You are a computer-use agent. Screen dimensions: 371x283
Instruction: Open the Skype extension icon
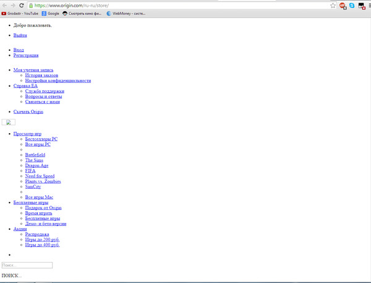352,6
